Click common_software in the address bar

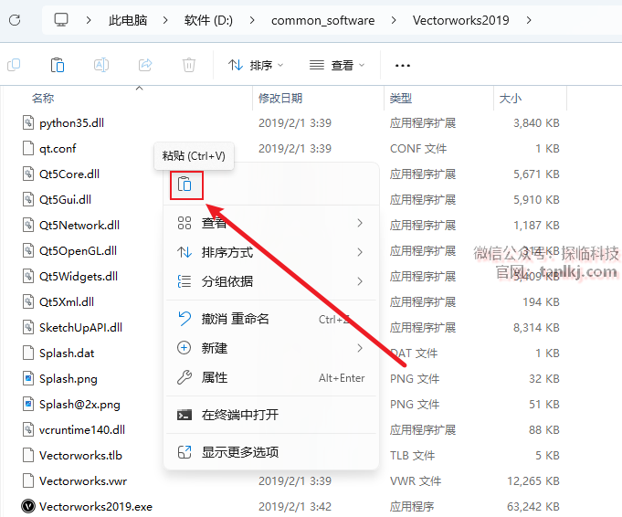coord(323,20)
